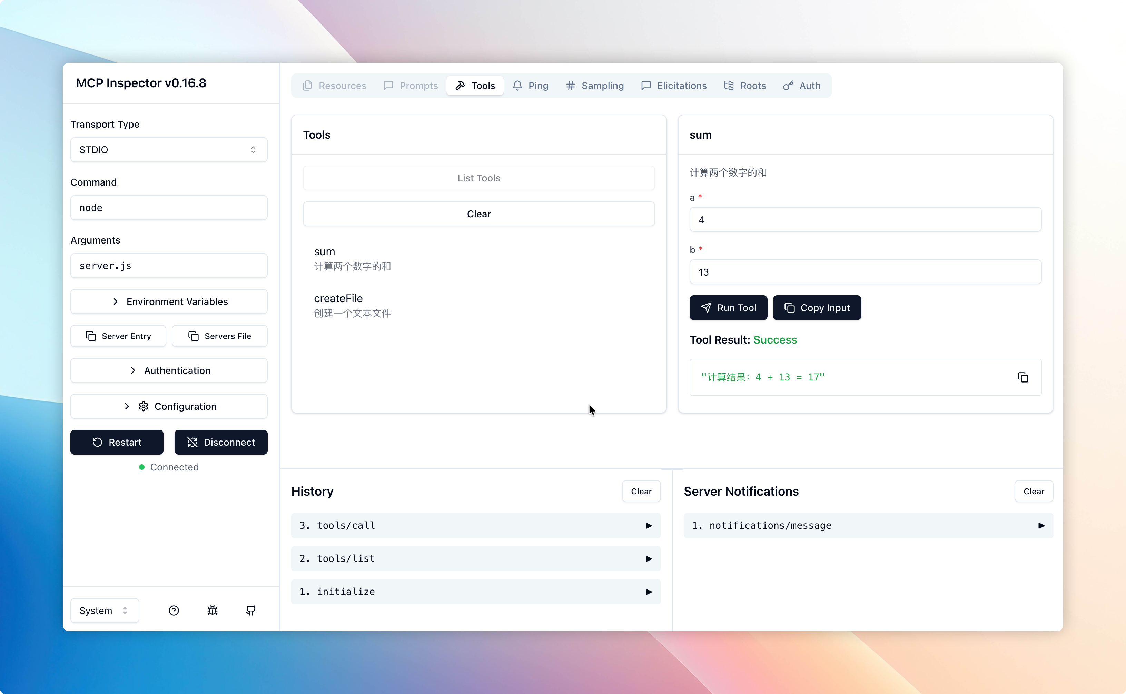Click the parameter b input field
1126x694 pixels.
[x=865, y=272]
